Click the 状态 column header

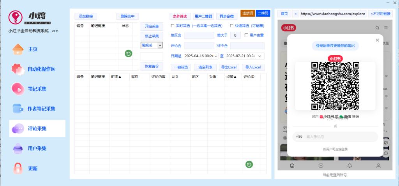(125, 26)
